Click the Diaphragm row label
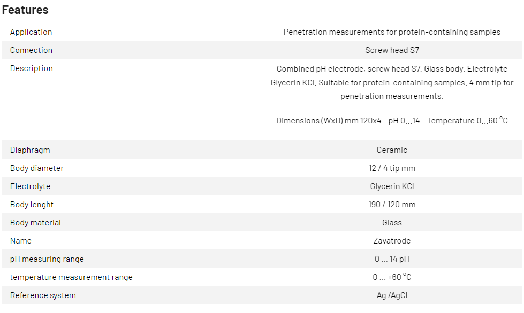The image size is (524, 313). pos(30,150)
